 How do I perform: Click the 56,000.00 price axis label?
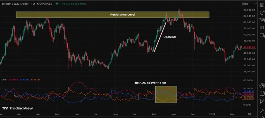[x=249, y=28]
